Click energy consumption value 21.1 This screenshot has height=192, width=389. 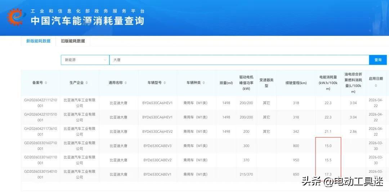click(x=328, y=131)
